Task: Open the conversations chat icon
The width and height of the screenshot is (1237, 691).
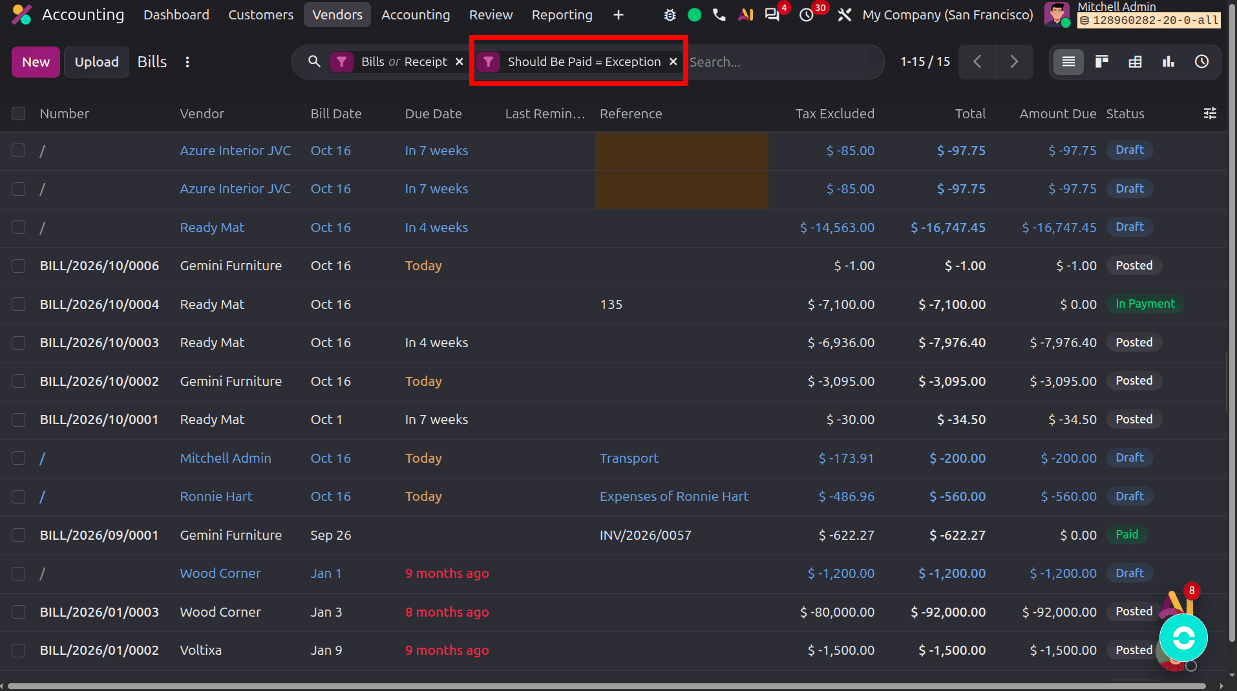Action: click(x=772, y=15)
